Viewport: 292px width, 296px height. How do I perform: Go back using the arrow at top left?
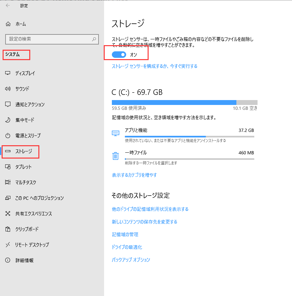tap(7, 6)
